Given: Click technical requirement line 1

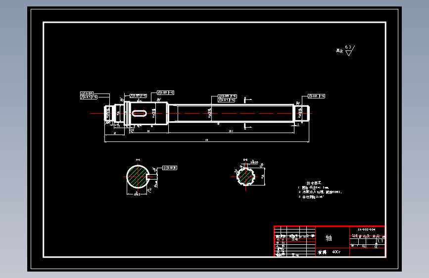Looking at the screenshot, I should [314, 187].
